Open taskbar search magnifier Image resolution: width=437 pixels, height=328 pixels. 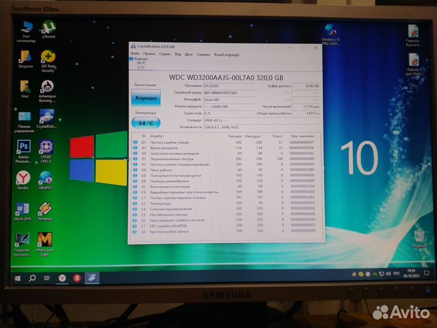[32, 278]
